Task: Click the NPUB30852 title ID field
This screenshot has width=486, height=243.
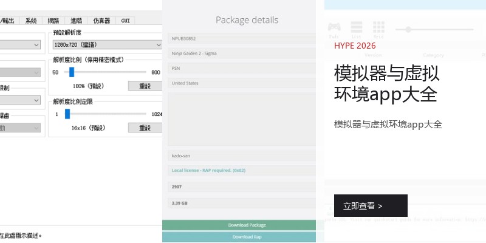Action: coord(242,39)
